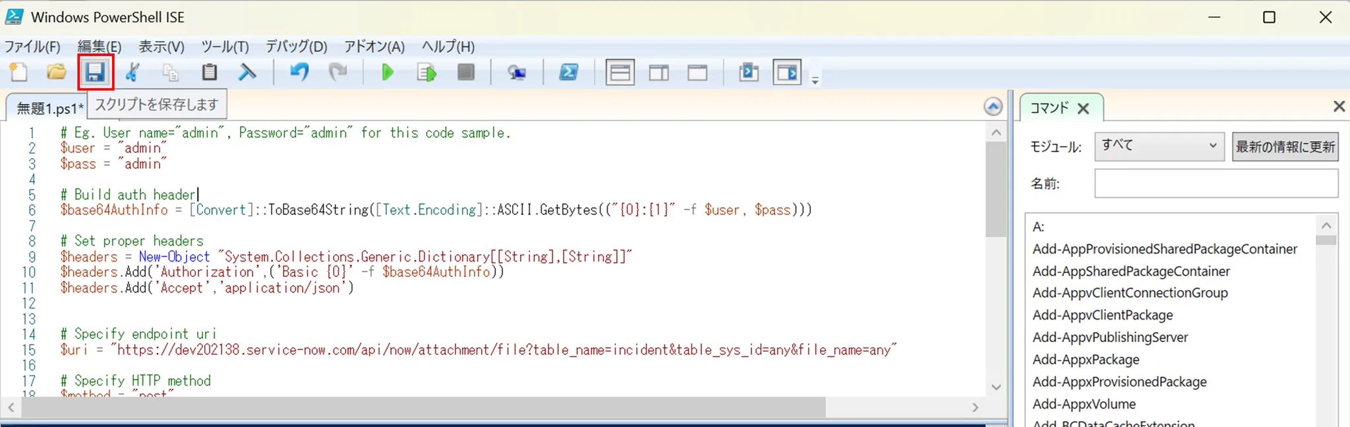
Task: Open the ツール(T) menu
Action: click(x=225, y=47)
